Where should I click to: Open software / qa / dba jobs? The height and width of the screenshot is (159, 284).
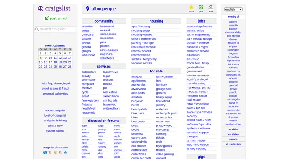(199, 124)
